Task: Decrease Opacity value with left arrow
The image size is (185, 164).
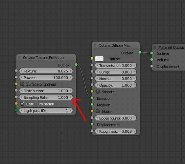Action: click(97, 85)
